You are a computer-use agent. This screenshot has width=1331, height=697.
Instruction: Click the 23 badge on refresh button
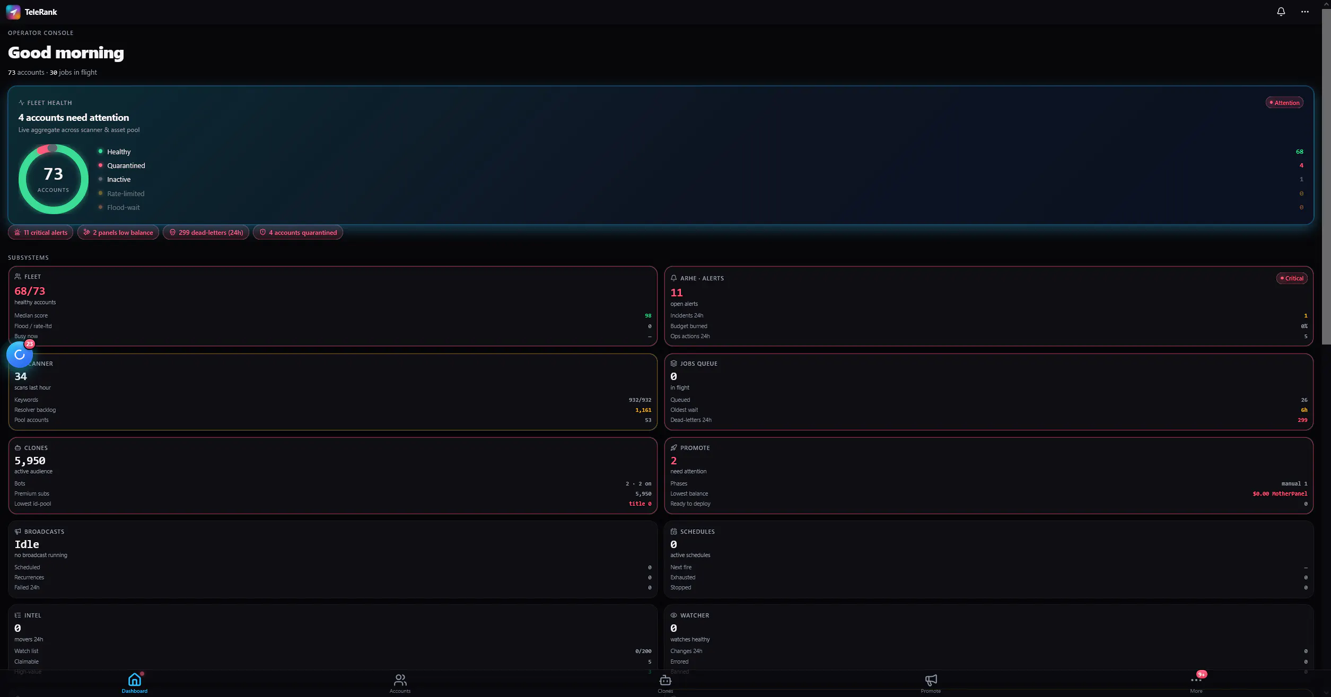pos(30,344)
